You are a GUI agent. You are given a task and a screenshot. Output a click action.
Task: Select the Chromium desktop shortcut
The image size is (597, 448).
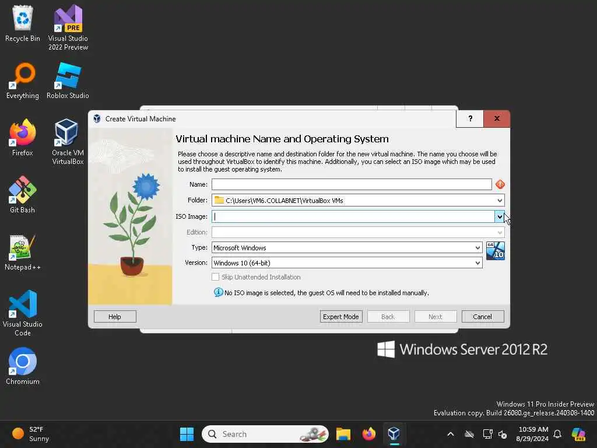point(23,366)
